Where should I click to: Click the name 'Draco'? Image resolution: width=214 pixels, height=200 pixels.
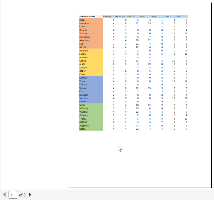pyautogui.click(x=83, y=129)
